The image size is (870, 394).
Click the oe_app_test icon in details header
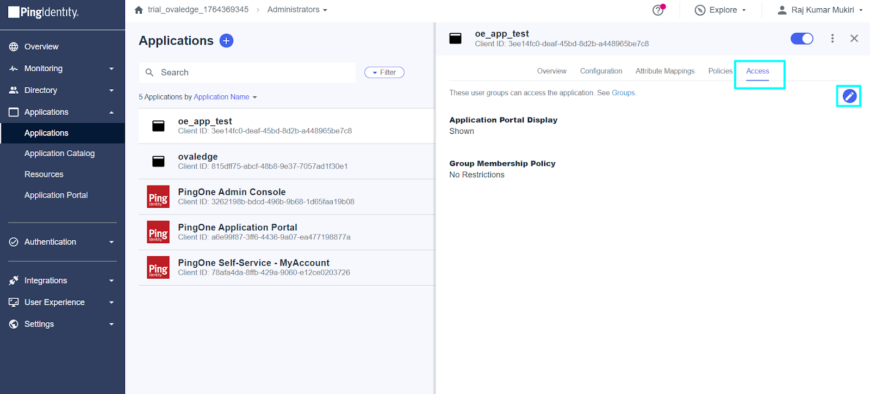[x=456, y=38]
